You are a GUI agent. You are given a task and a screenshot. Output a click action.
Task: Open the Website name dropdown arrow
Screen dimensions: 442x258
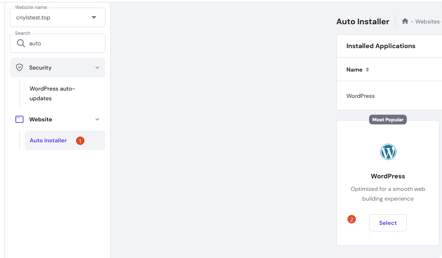point(94,17)
